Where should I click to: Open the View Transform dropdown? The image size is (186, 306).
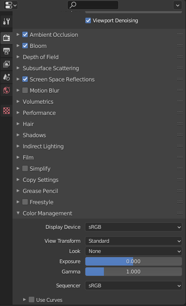pyautogui.click(x=134, y=241)
